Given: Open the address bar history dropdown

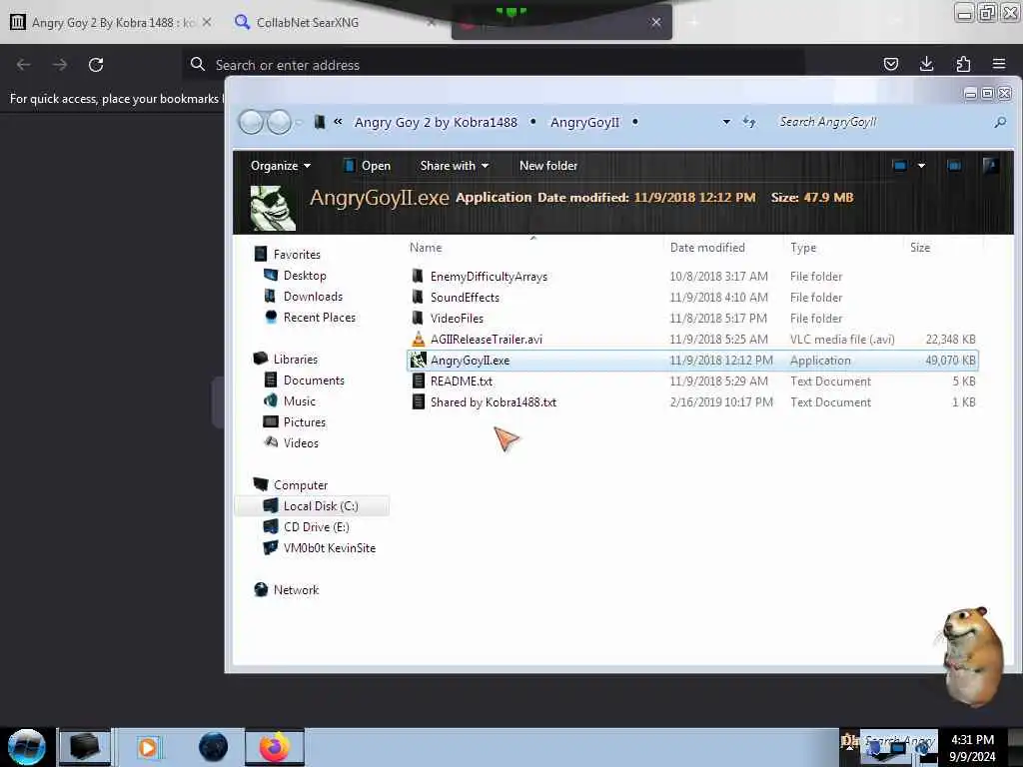Looking at the screenshot, I should point(726,122).
